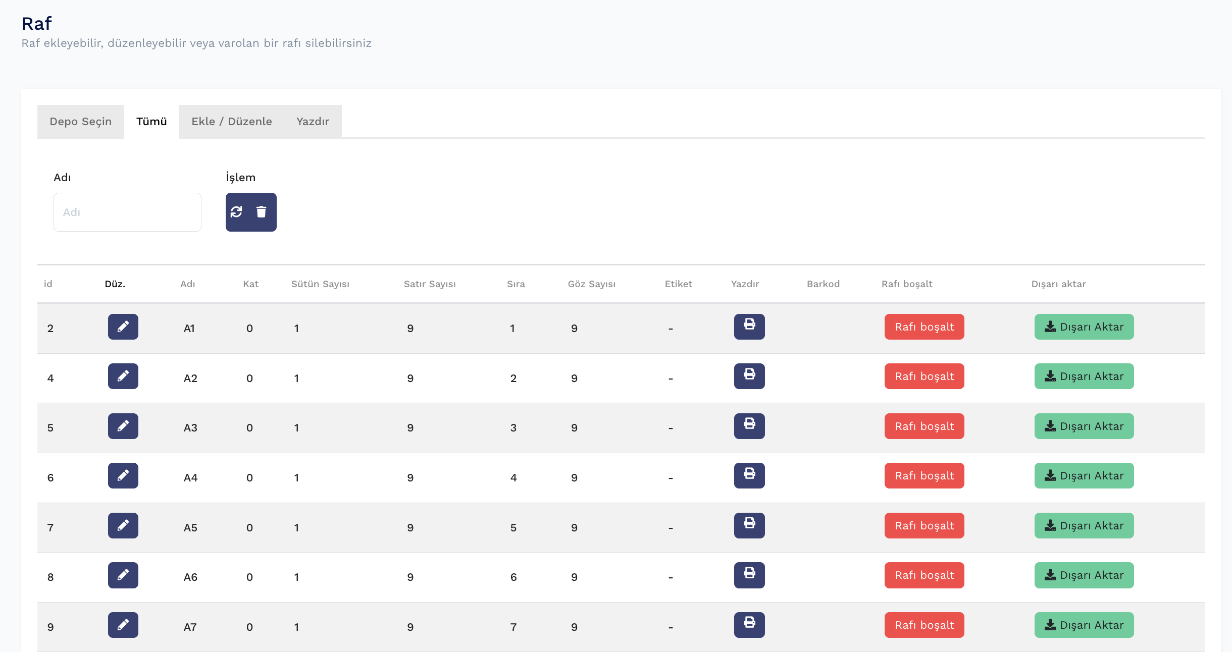This screenshot has width=1232, height=652.
Task: Select the Tümü tab
Action: tap(151, 122)
